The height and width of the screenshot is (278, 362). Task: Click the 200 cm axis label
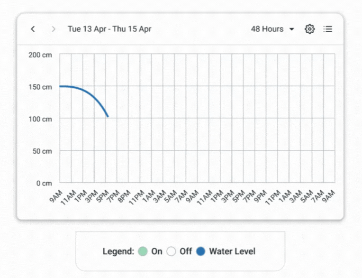point(40,55)
